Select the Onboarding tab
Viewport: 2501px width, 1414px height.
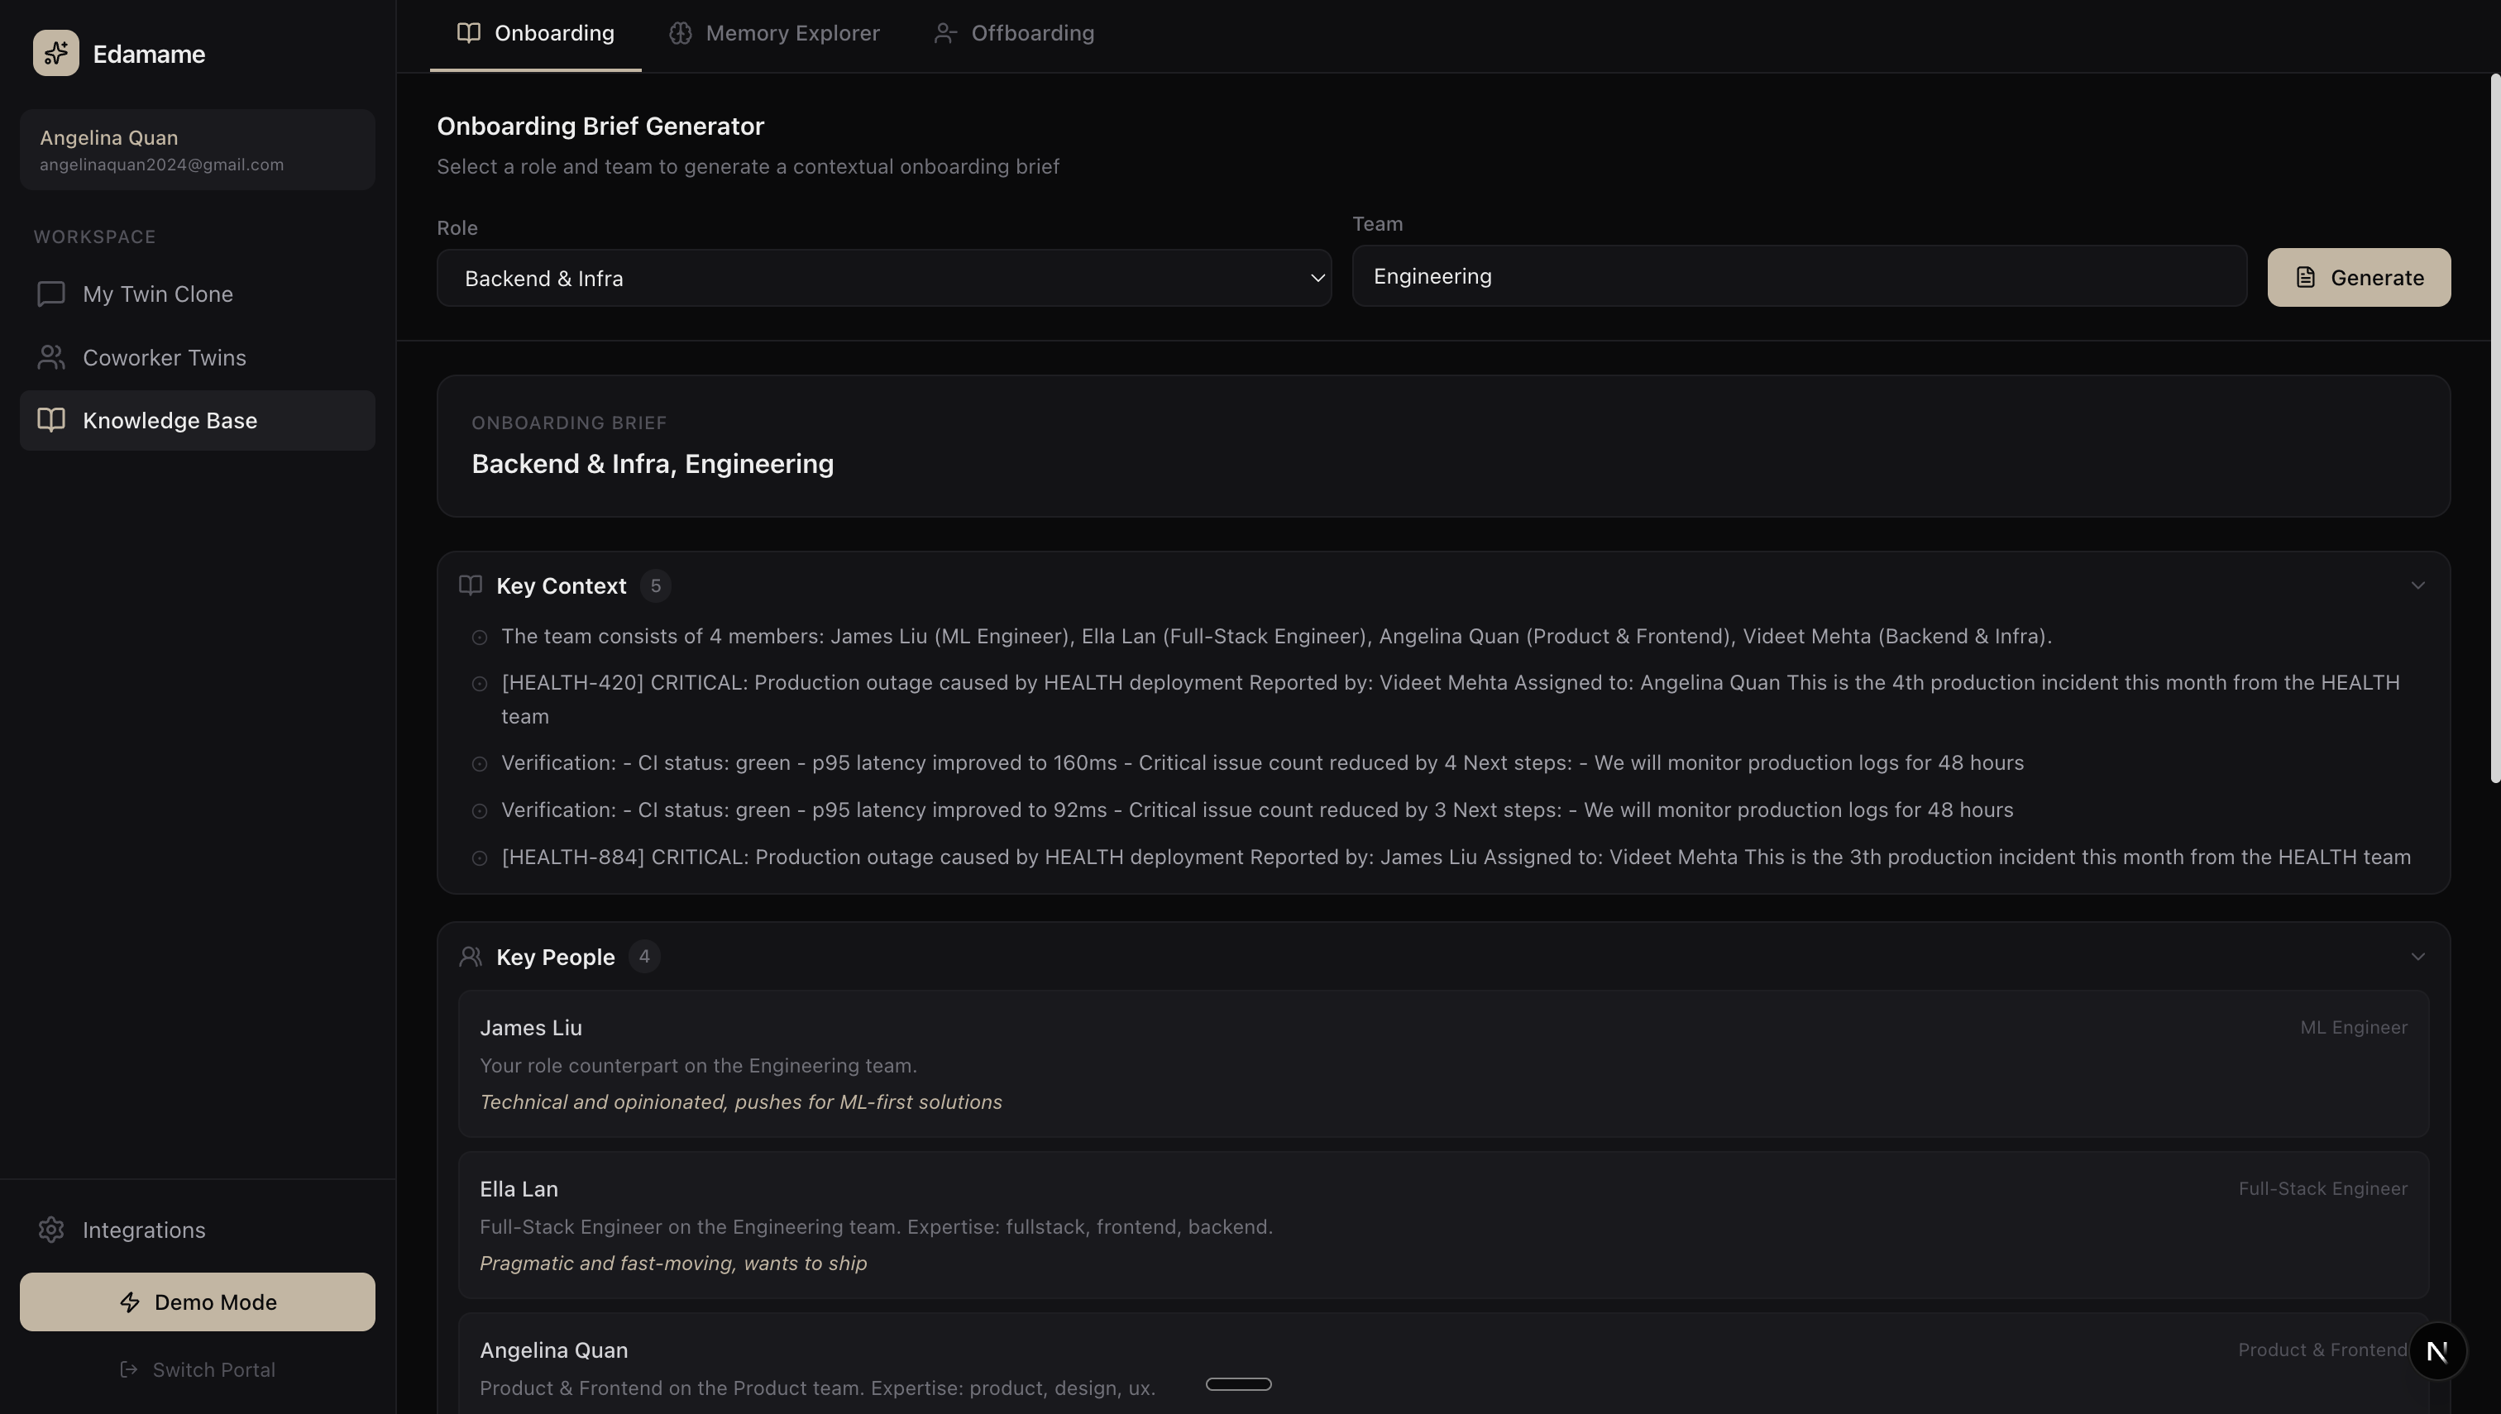point(535,33)
